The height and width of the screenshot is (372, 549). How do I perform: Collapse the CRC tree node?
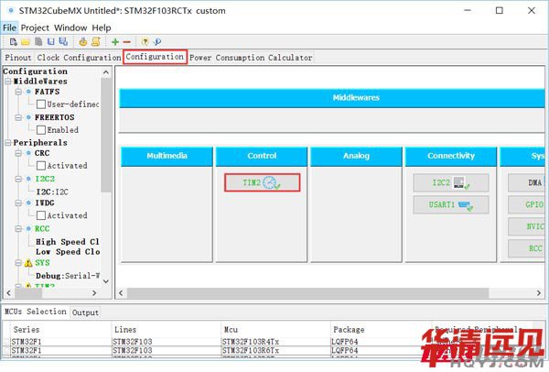tap(18, 153)
